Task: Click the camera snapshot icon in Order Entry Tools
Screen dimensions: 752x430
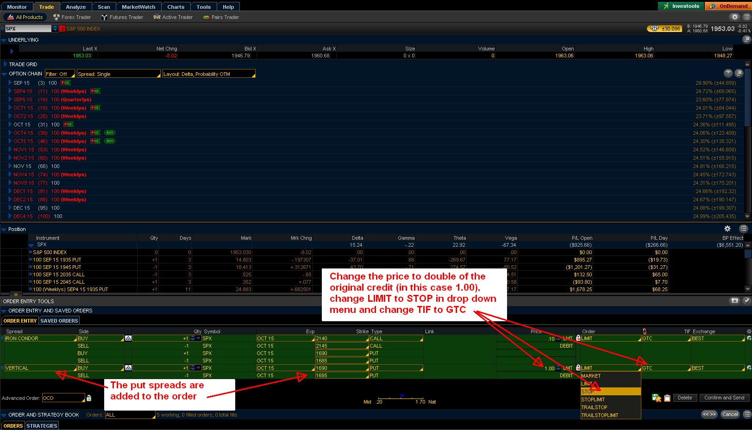Action: [735, 301]
